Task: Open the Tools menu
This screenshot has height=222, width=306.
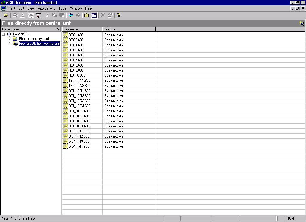Action: (62, 8)
